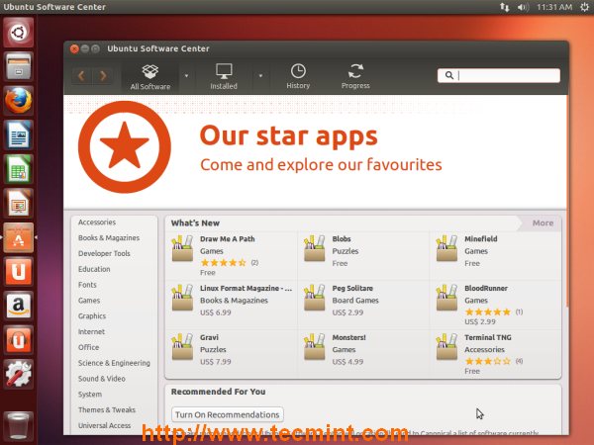594x445 pixels.
Task: Click the Turn On Recommendations button
Action: click(228, 414)
